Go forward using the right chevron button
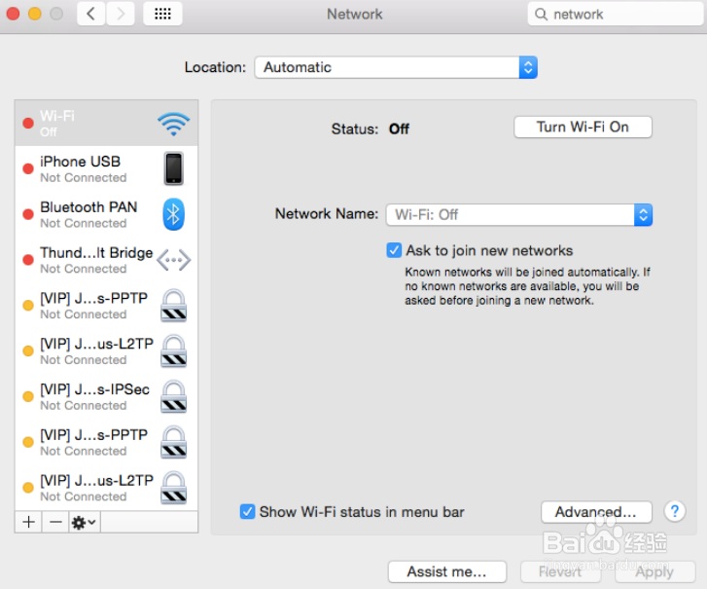 click(x=121, y=14)
